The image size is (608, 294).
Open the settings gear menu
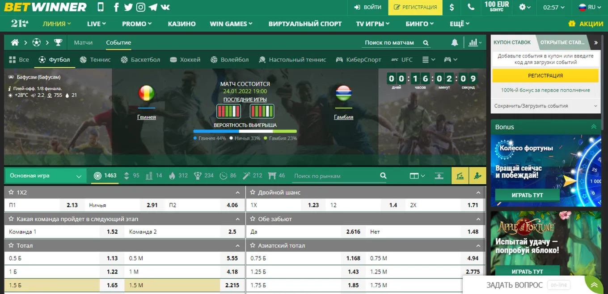pyautogui.click(x=524, y=7)
